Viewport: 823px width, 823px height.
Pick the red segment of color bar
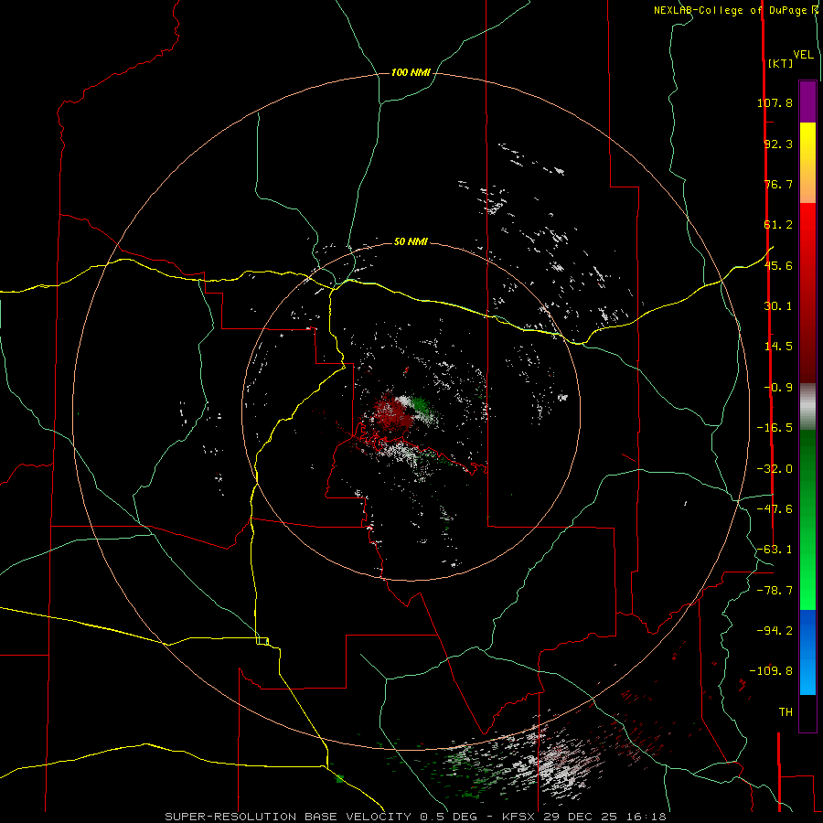[x=807, y=293]
